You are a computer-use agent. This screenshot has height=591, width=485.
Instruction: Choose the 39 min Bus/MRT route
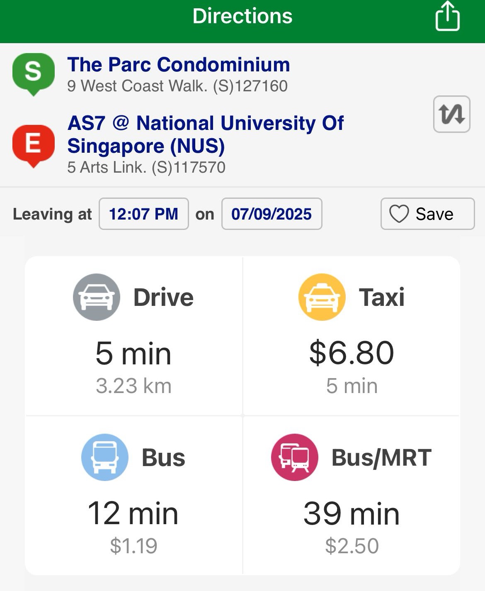(x=352, y=513)
